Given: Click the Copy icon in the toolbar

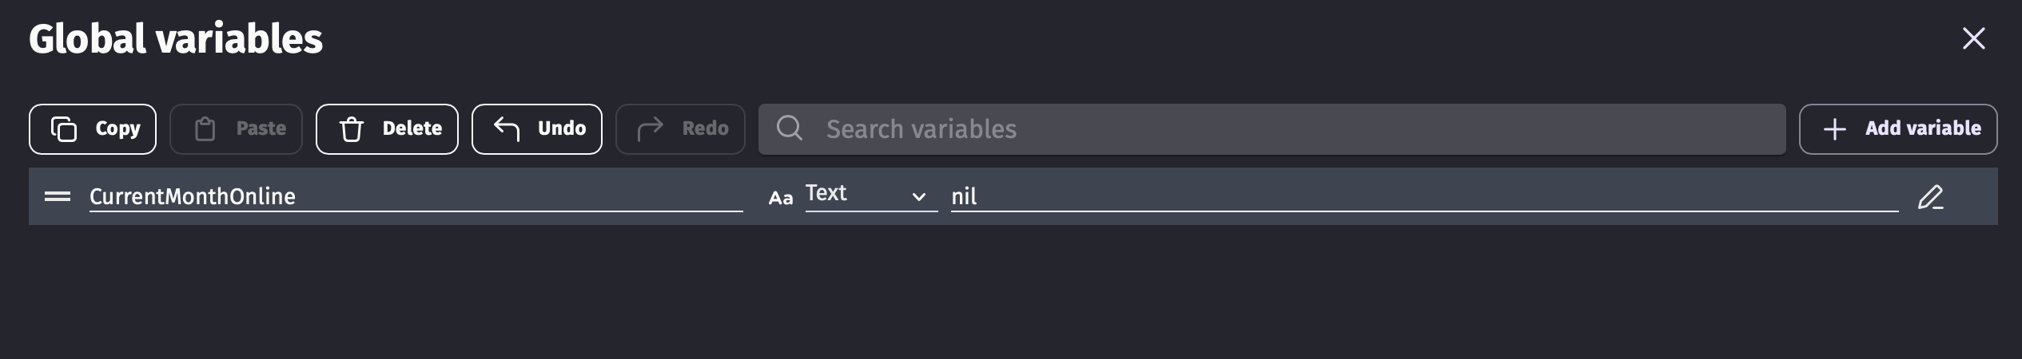Looking at the screenshot, I should [64, 129].
